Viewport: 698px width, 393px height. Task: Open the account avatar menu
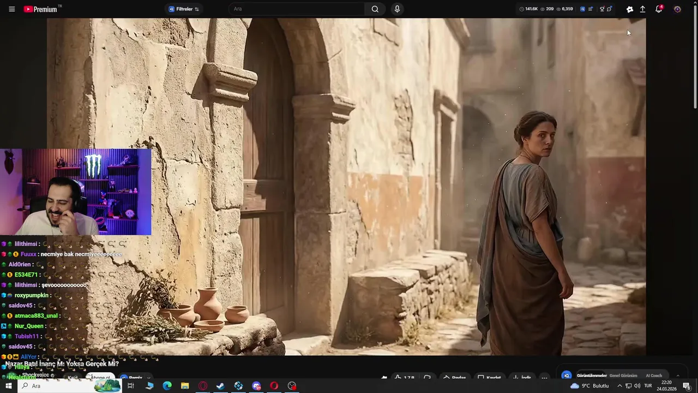(x=677, y=9)
